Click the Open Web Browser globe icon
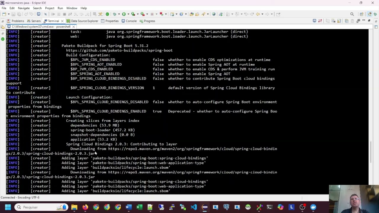This screenshot has width=379, height=213. [213, 14]
